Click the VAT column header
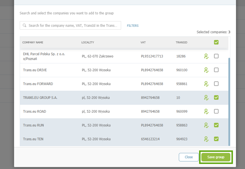 (143, 42)
